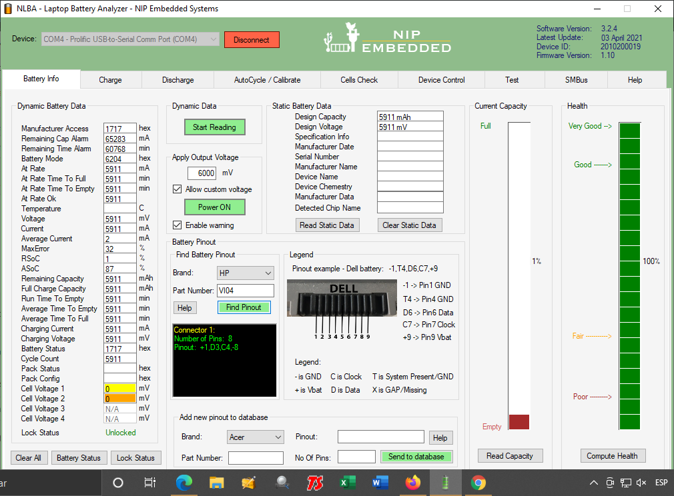Open File Explorer from taskbar

217,483
